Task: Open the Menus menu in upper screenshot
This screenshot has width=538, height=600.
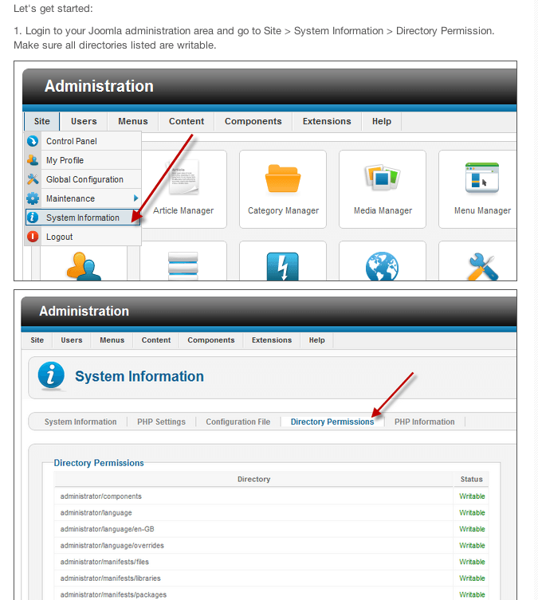Action: click(x=133, y=121)
